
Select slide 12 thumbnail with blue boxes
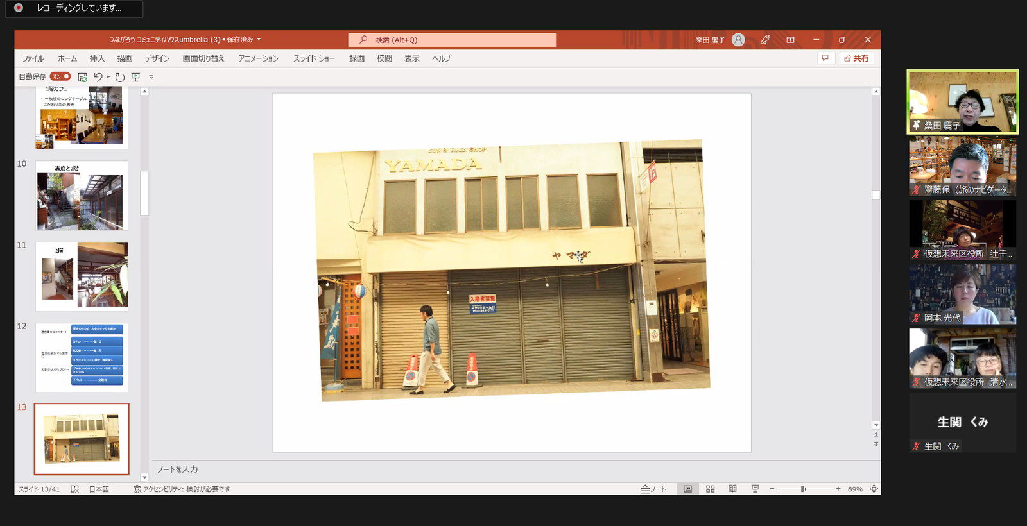tap(82, 358)
